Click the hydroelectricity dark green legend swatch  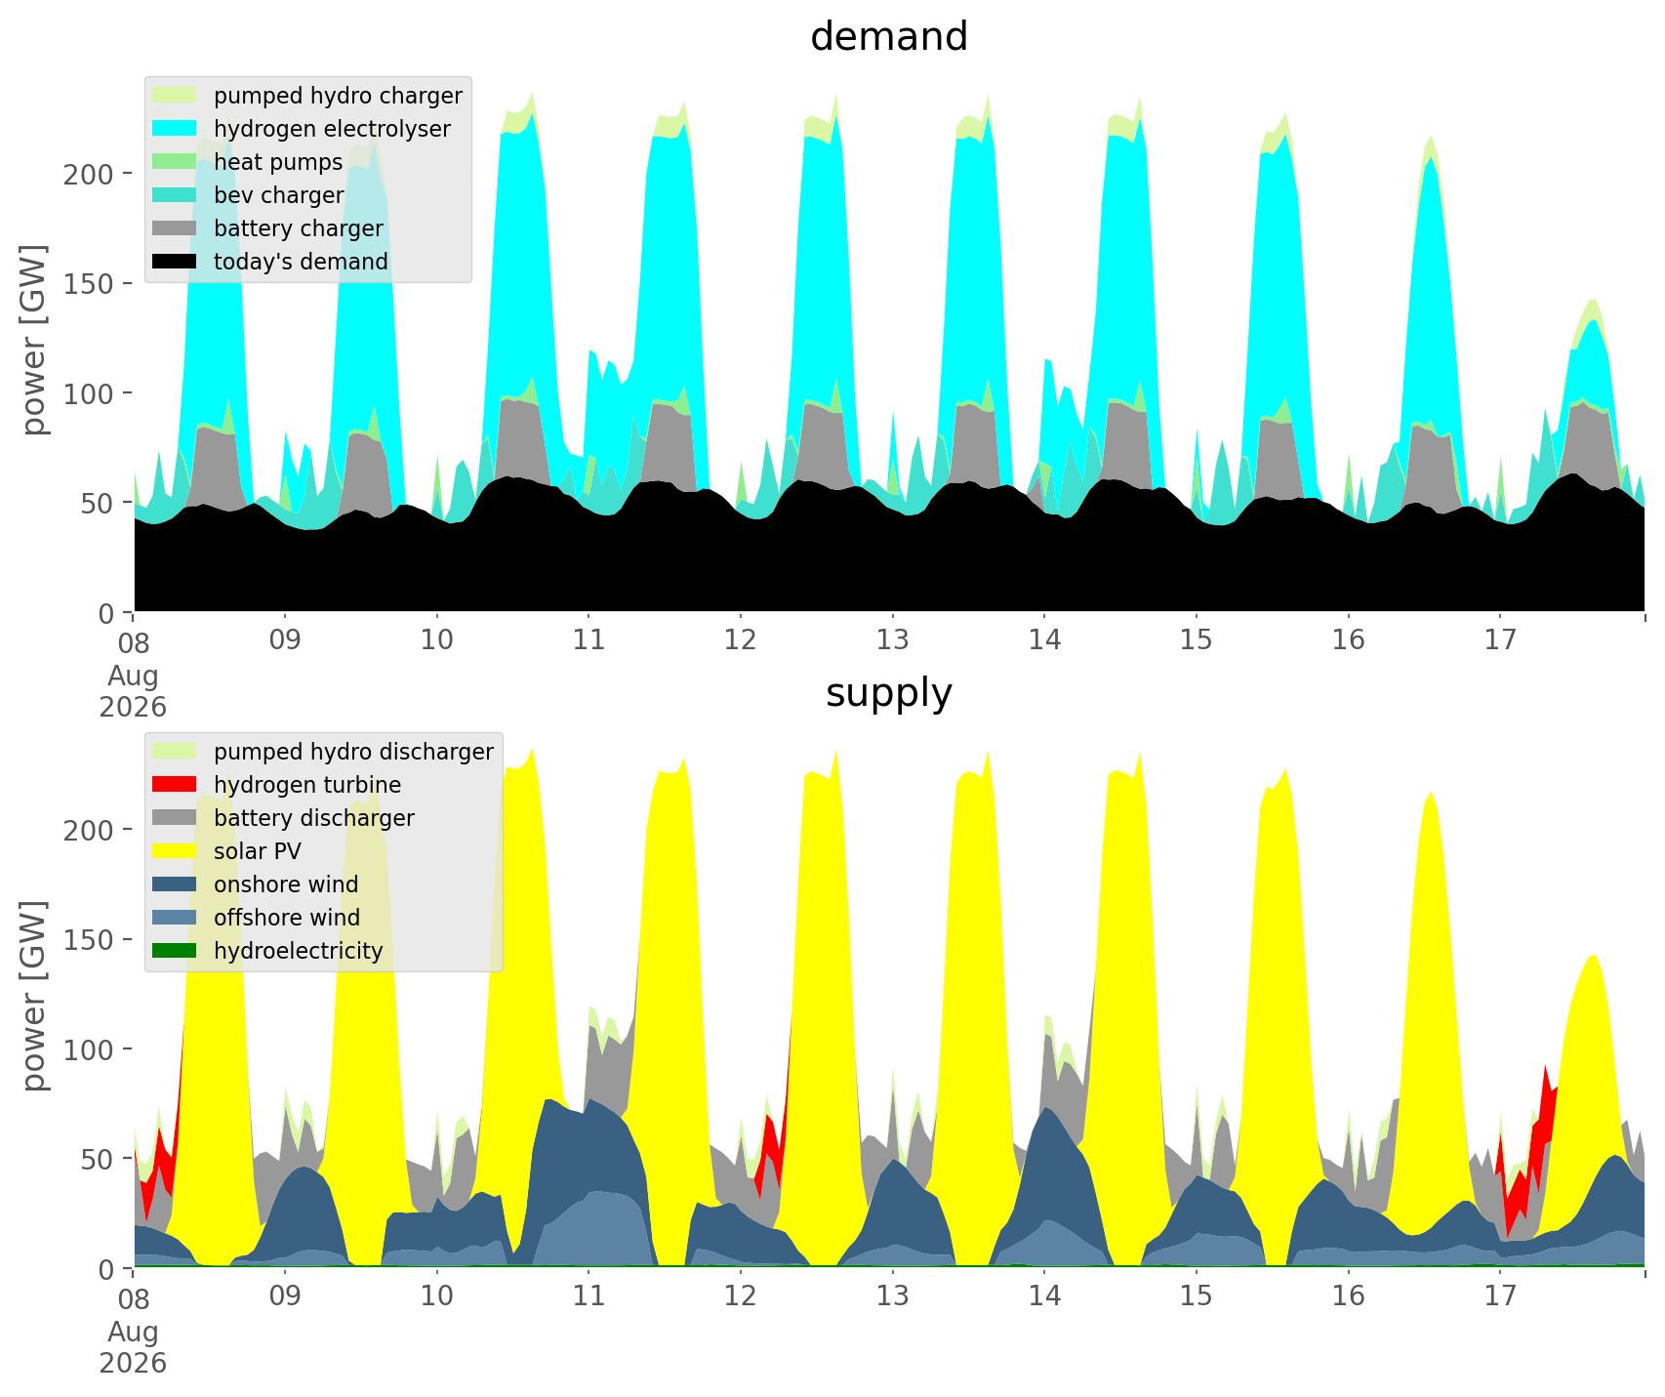pos(175,951)
